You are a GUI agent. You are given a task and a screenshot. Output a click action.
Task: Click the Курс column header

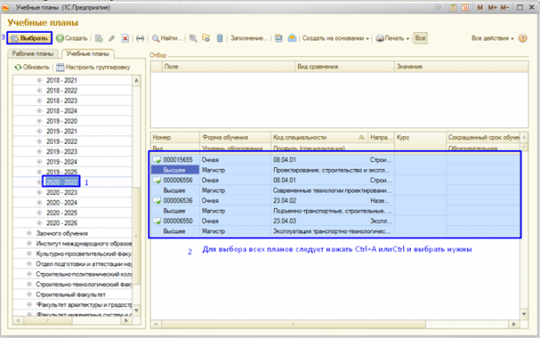tap(420, 137)
